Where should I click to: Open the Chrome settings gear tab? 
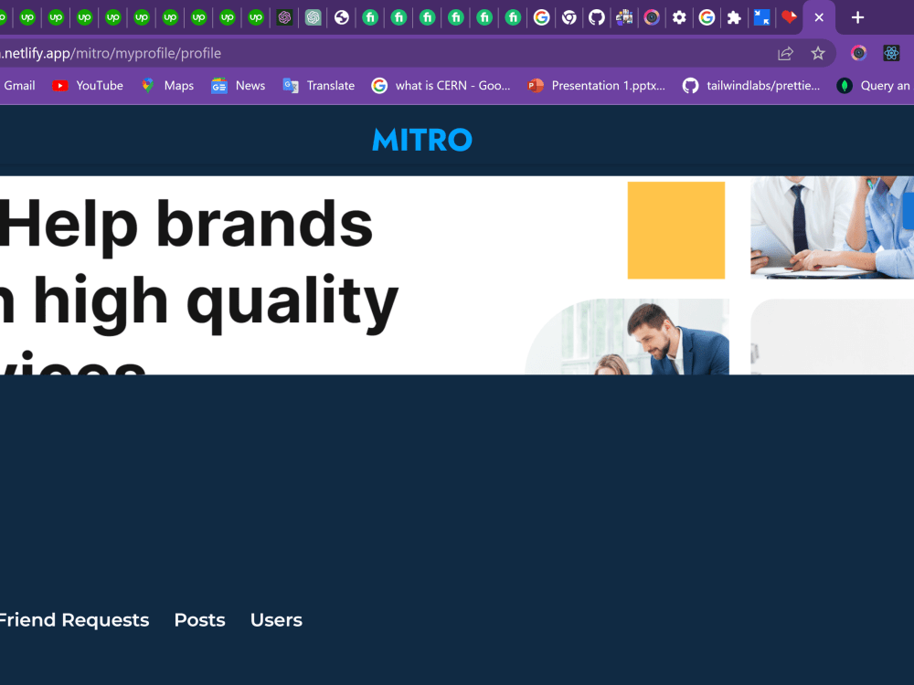pyautogui.click(x=679, y=17)
